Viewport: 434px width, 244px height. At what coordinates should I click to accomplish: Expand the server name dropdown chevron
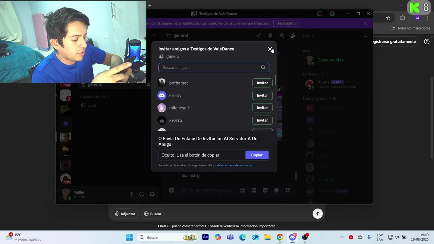pyautogui.click(x=154, y=35)
